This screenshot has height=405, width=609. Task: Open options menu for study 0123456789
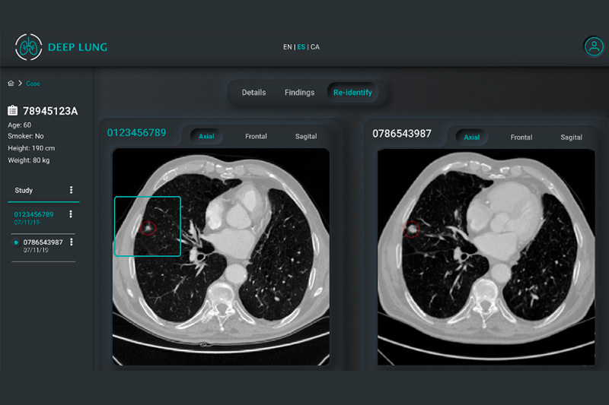pyautogui.click(x=72, y=215)
